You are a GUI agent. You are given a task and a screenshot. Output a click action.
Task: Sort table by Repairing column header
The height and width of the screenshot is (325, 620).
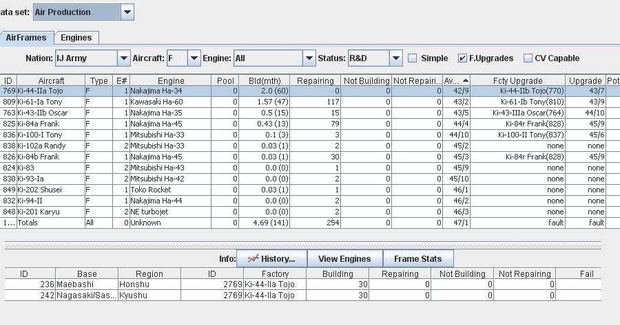pyautogui.click(x=315, y=80)
